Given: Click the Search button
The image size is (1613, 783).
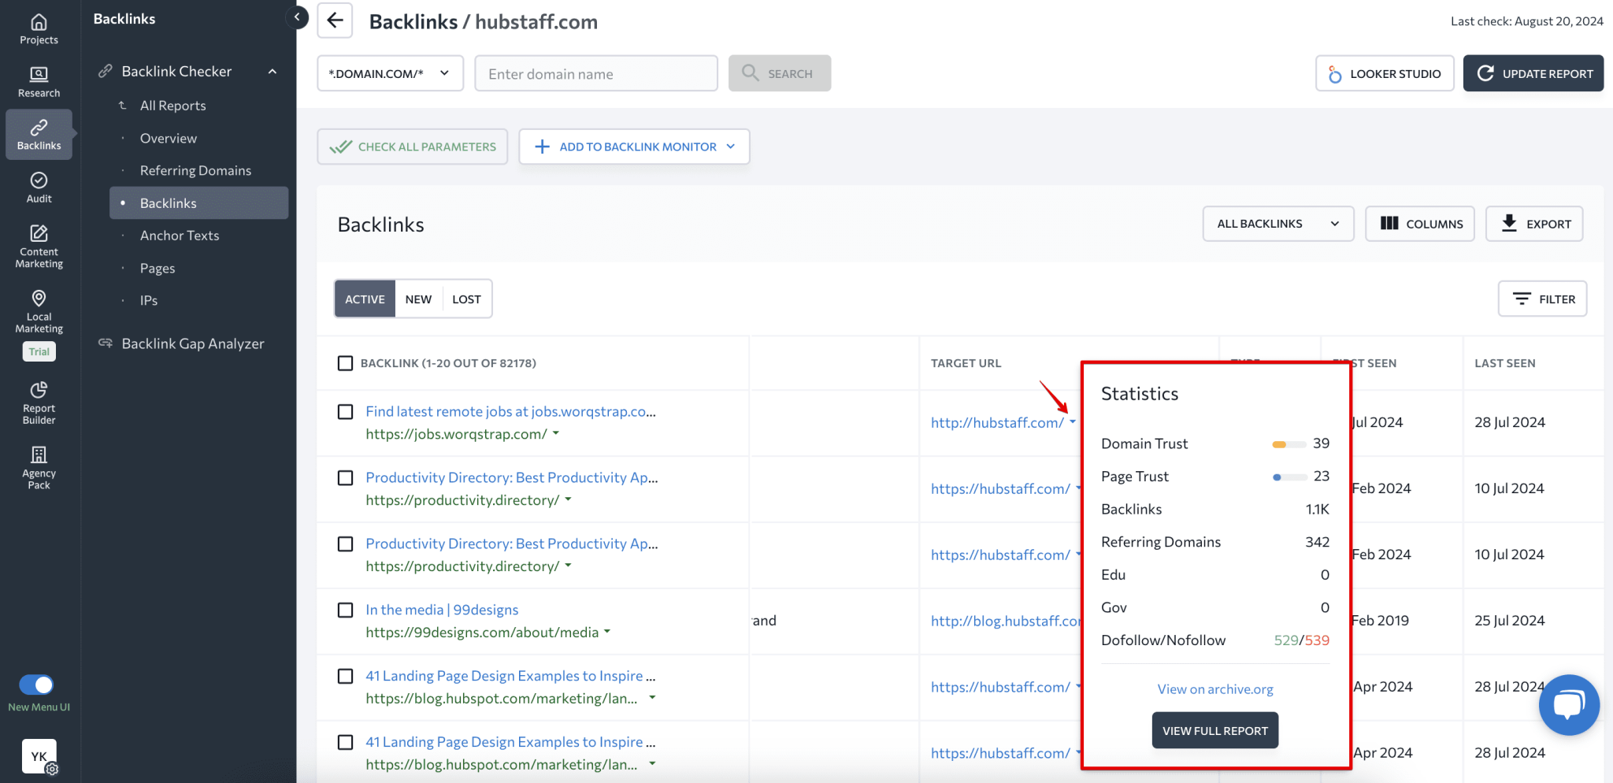Looking at the screenshot, I should click(x=779, y=73).
